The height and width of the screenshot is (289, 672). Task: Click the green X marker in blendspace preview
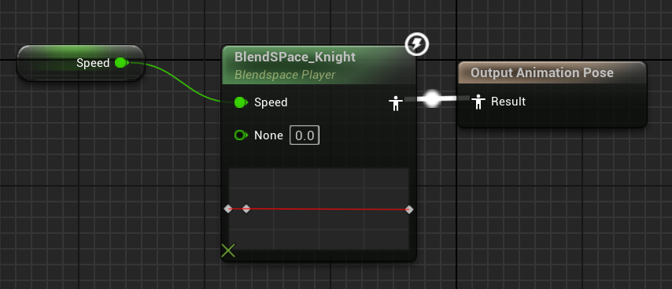tap(228, 250)
